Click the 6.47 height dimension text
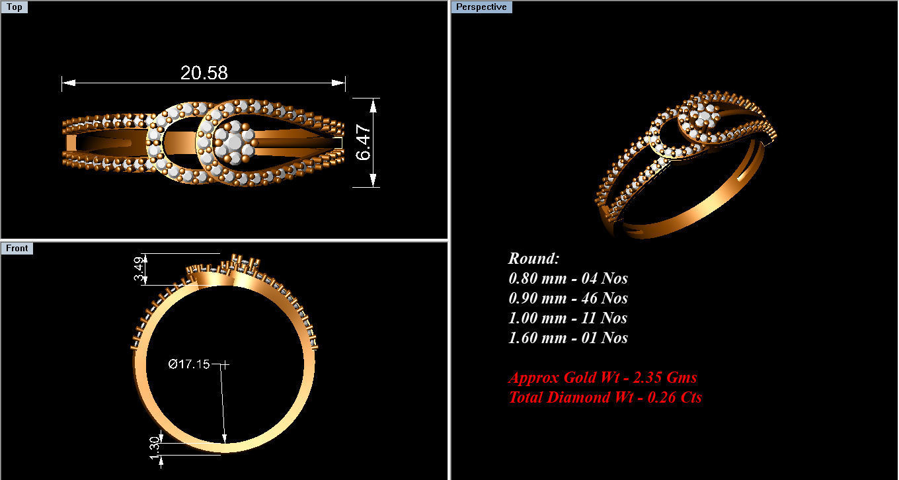The height and width of the screenshot is (480, 899). click(363, 143)
